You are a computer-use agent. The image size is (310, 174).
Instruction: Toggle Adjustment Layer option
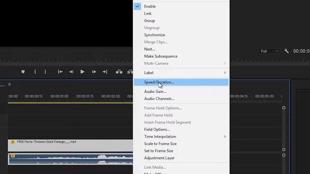click(x=181, y=158)
